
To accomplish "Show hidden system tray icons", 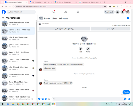I will click(x=114, y=104).
